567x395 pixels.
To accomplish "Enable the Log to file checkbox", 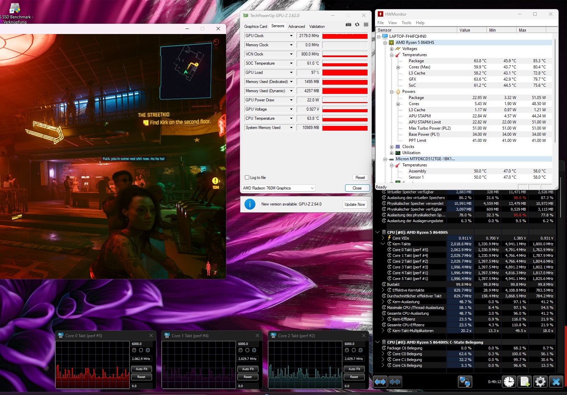I will tap(247, 178).
